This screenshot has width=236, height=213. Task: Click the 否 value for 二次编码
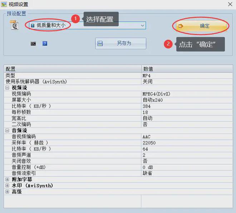(145, 125)
